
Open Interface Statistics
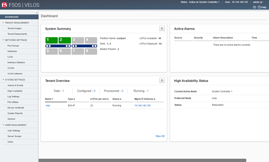pos(16,63)
